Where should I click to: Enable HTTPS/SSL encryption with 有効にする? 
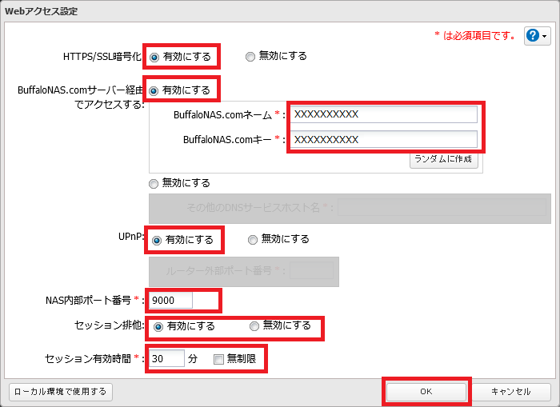154,58
